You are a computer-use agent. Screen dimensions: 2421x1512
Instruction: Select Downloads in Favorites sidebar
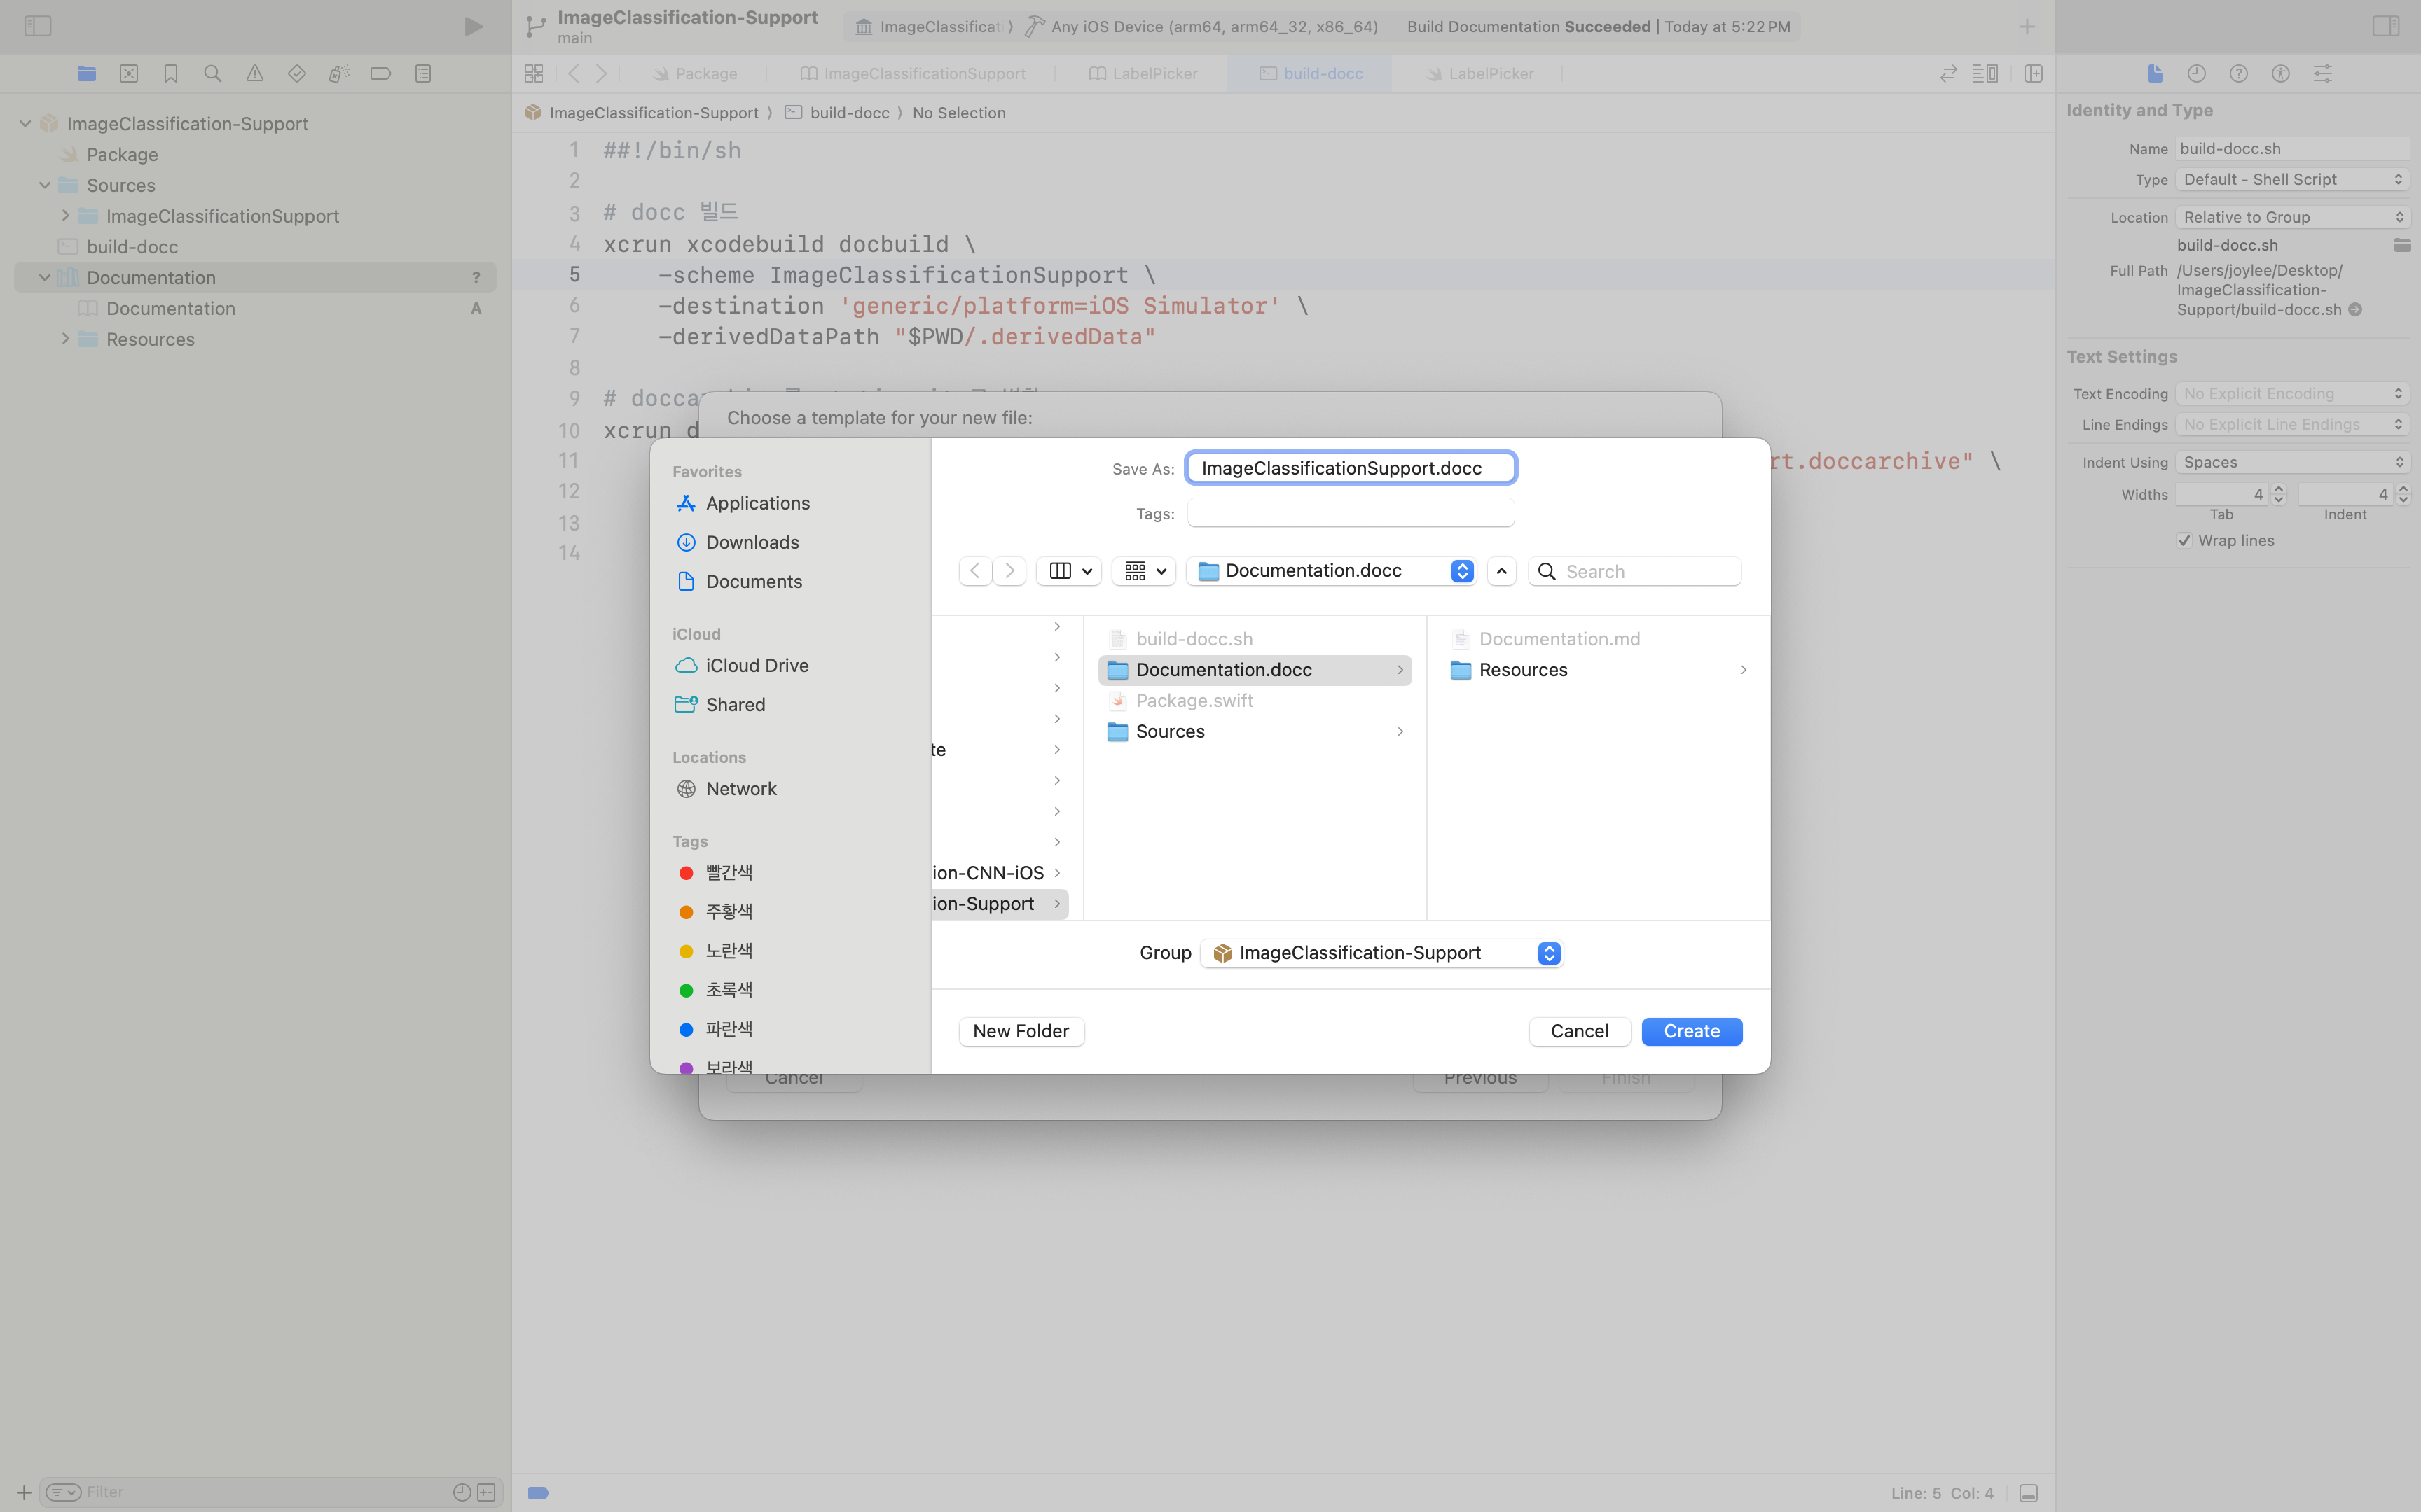[752, 542]
